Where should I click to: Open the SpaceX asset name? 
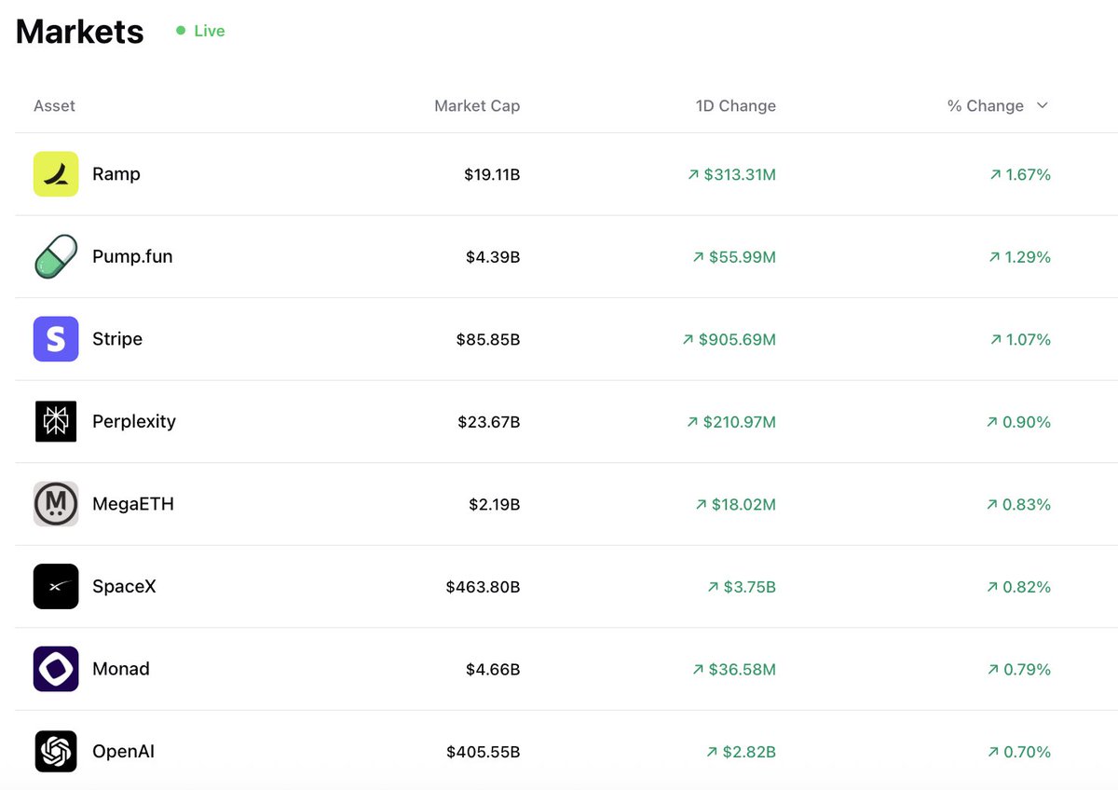pyautogui.click(x=124, y=586)
